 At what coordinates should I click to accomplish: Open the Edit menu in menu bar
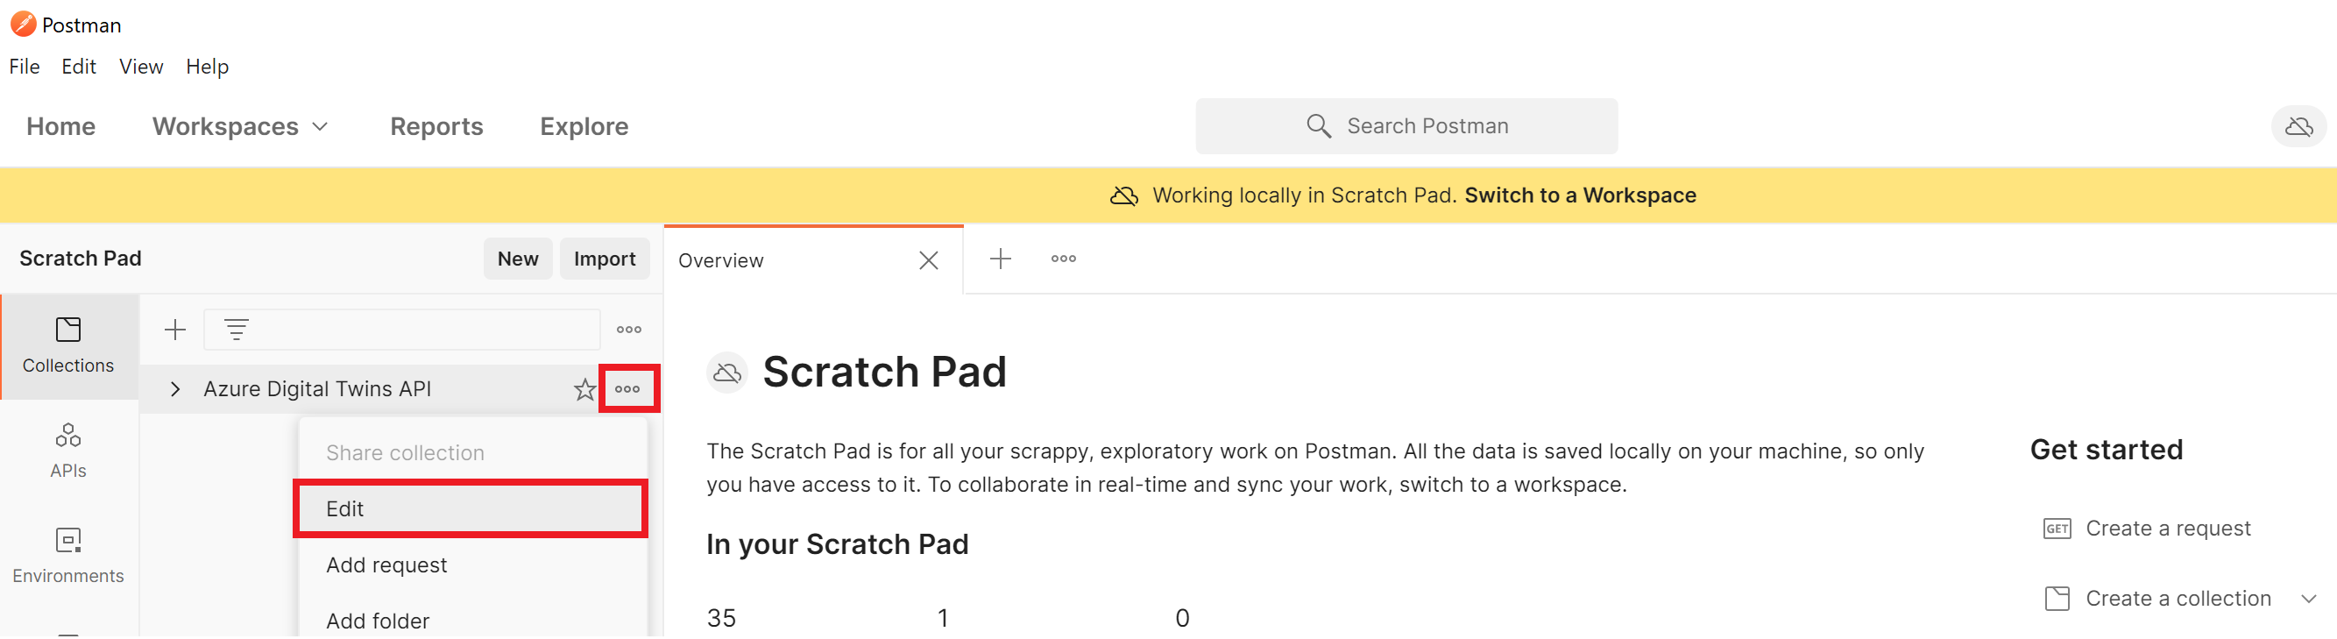click(x=79, y=67)
